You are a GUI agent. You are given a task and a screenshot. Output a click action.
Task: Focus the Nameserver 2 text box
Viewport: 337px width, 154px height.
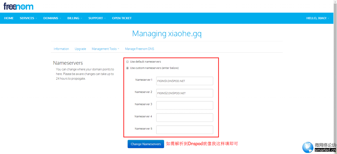pos(185,93)
